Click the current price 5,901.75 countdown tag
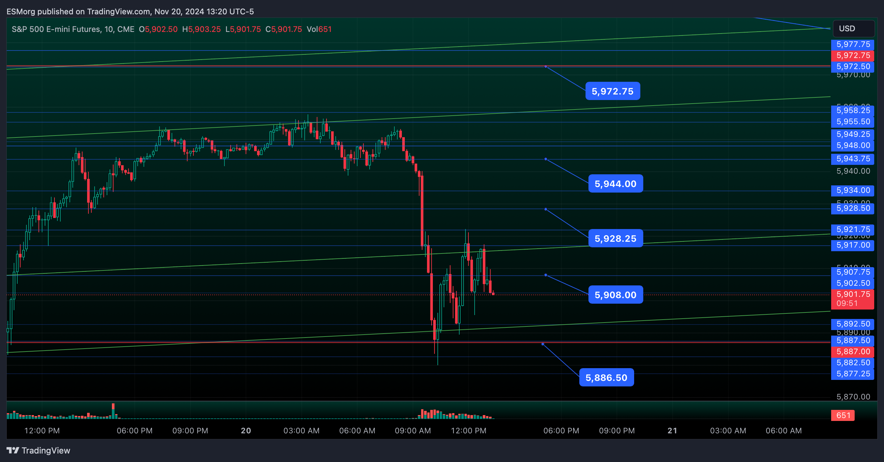884x462 pixels. point(852,299)
